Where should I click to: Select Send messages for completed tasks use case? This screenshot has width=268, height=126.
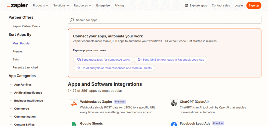pyautogui.click(x=103, y=60)
